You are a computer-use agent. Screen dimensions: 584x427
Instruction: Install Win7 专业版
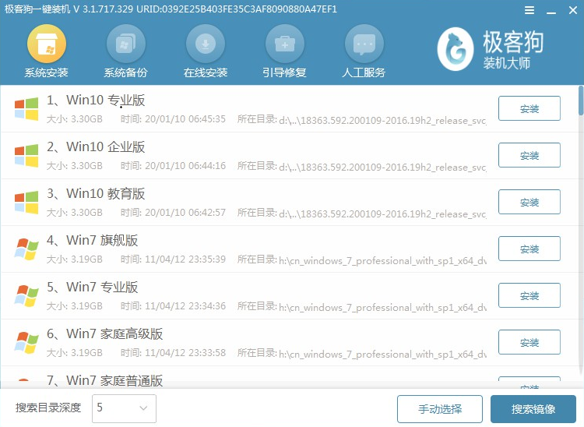coord(529,296)
